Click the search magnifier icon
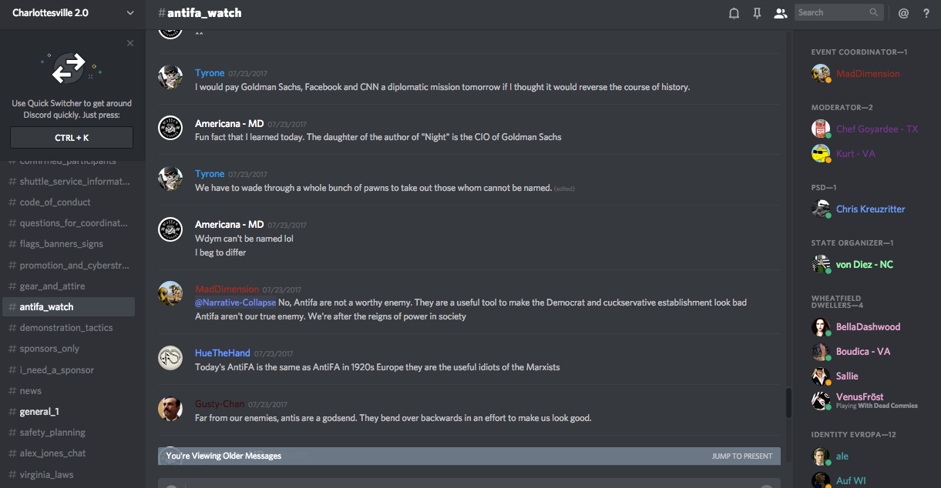Viewport: 941px width, 488px height. point(873,12)
